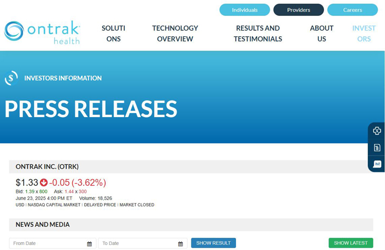385x250 pixels.
Task: Open the Investors menu item
Action: (x=364, y=34)
